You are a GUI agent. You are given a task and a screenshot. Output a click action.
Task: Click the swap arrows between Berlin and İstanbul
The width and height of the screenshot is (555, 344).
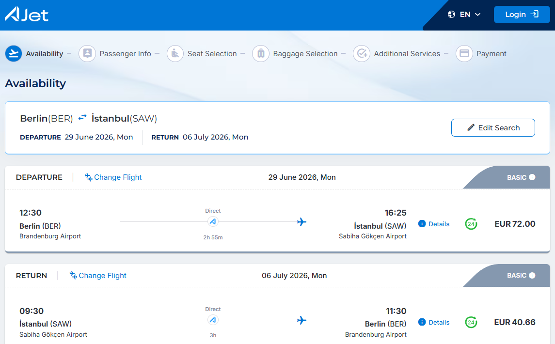point(82,118)
